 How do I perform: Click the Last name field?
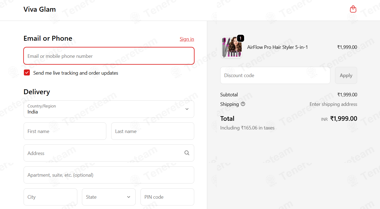pos(153,131)
